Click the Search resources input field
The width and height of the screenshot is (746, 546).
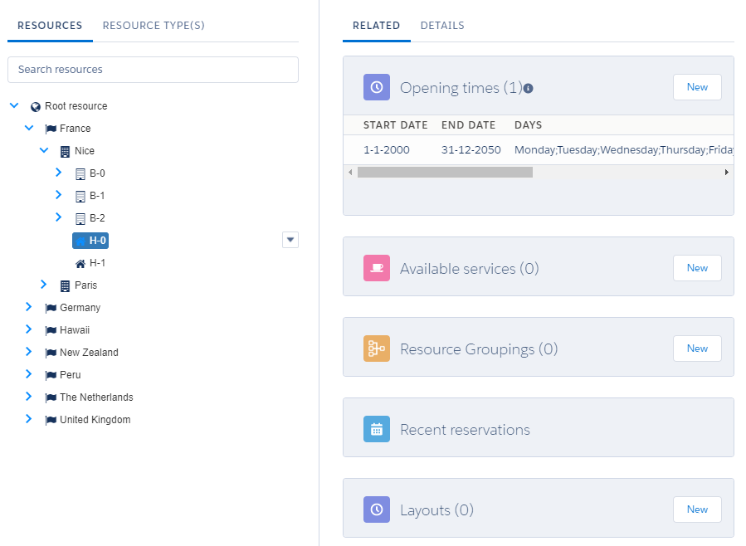click(x=153, y=69)
